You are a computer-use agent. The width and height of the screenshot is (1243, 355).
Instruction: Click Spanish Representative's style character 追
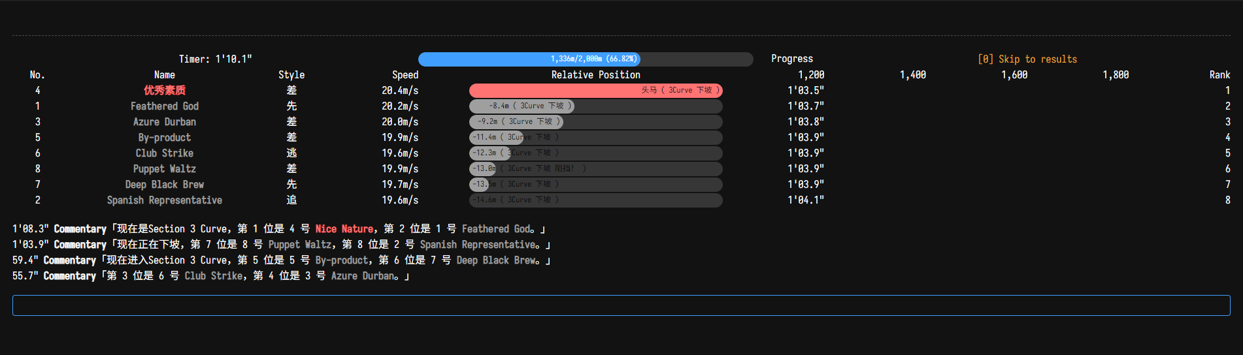click(291, 200)
